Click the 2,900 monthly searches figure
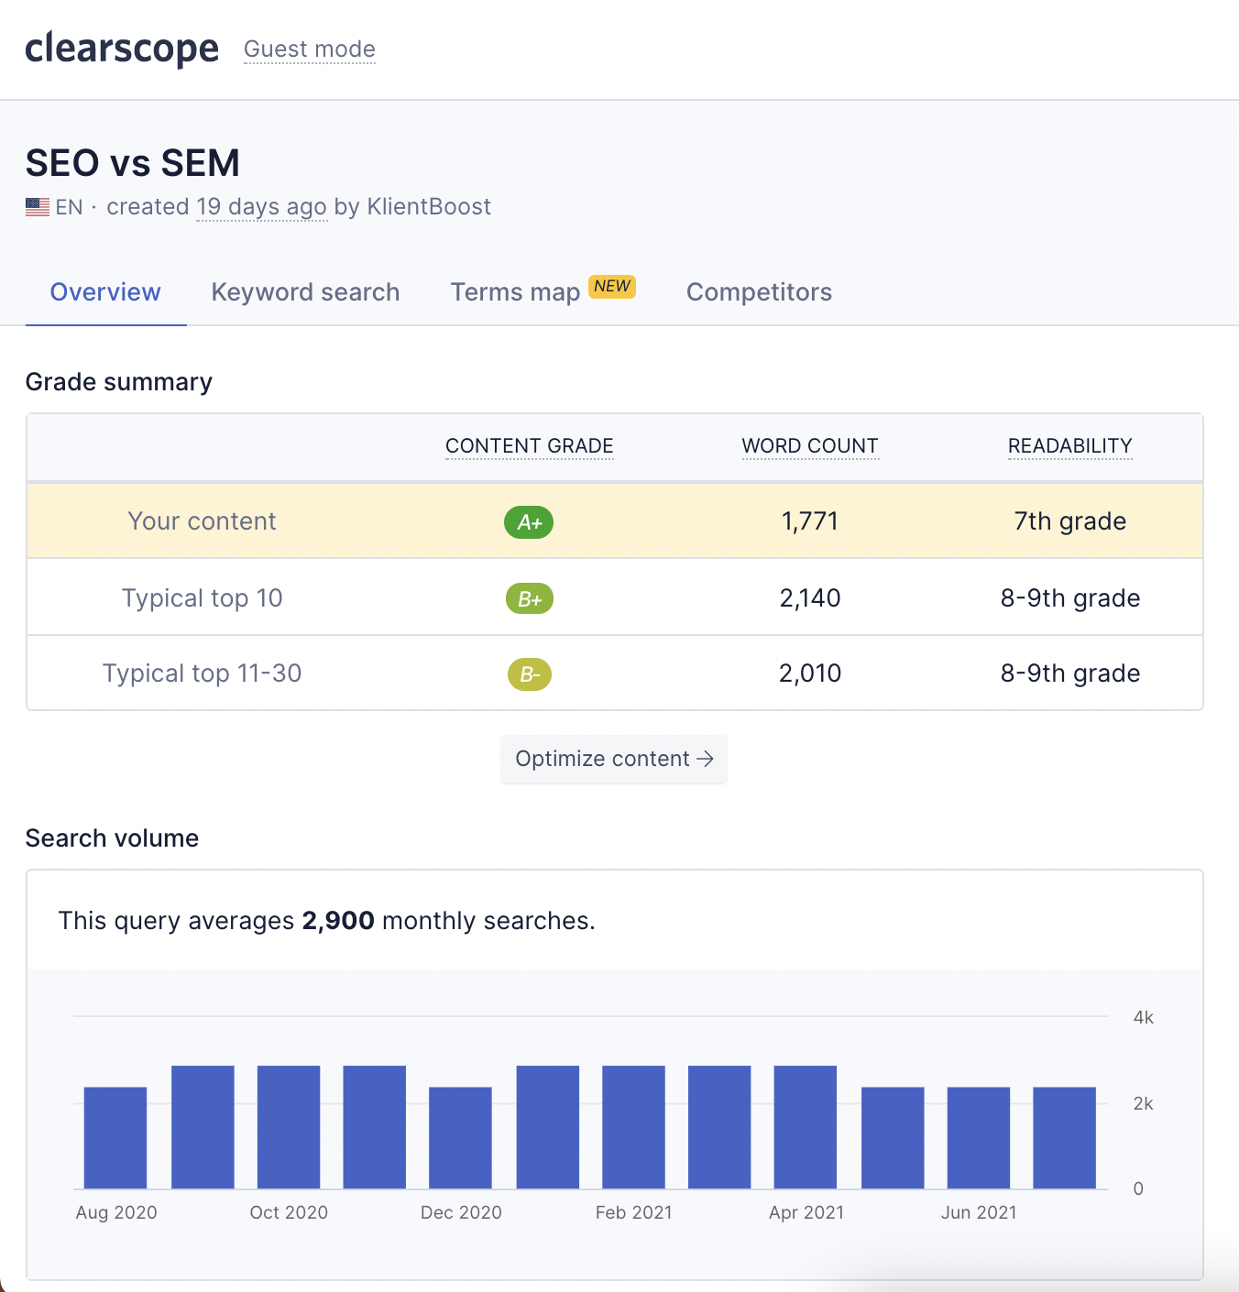This screenshot has width=1239, height=1292. [x=338, y=921]
